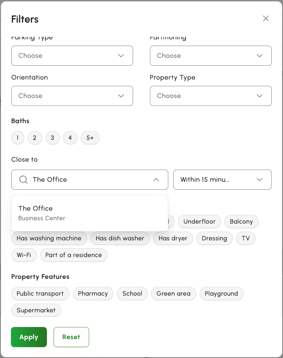The width and height of the screenshot is (283, 358).
Task: Collapse the Close to field via up chevron
Action: [156, 180]
